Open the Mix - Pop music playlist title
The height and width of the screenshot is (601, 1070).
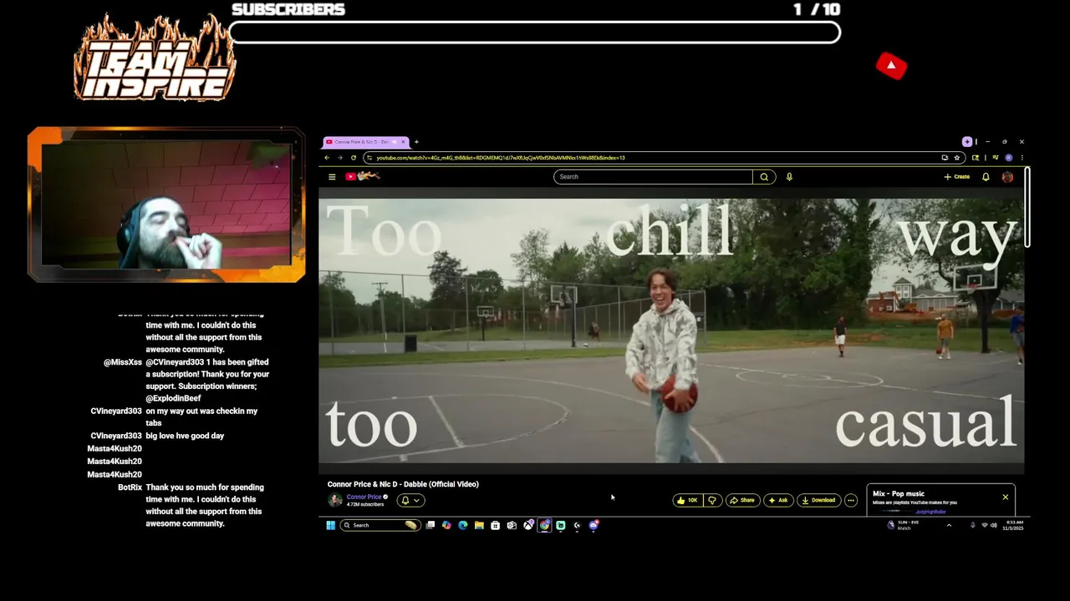click(x=899, y=494)
